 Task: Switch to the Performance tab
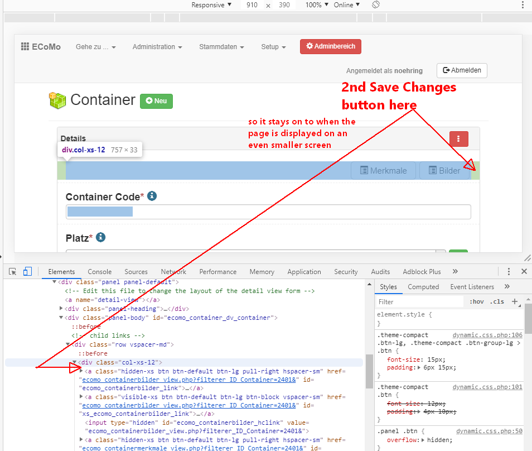[x=218, y=272]
